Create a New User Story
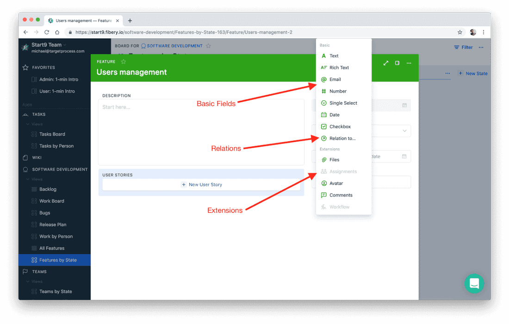Viewport: 509px width, 324px height. point(201,184)
